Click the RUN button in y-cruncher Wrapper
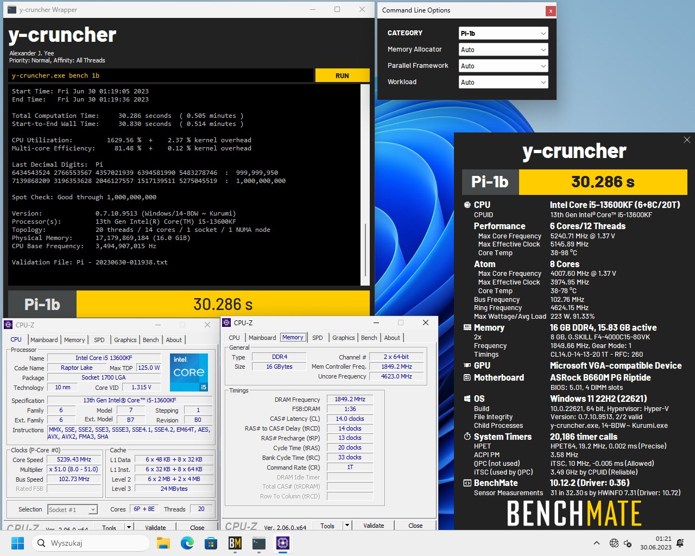Screen dimensions: 695x556 click(342, 75)
